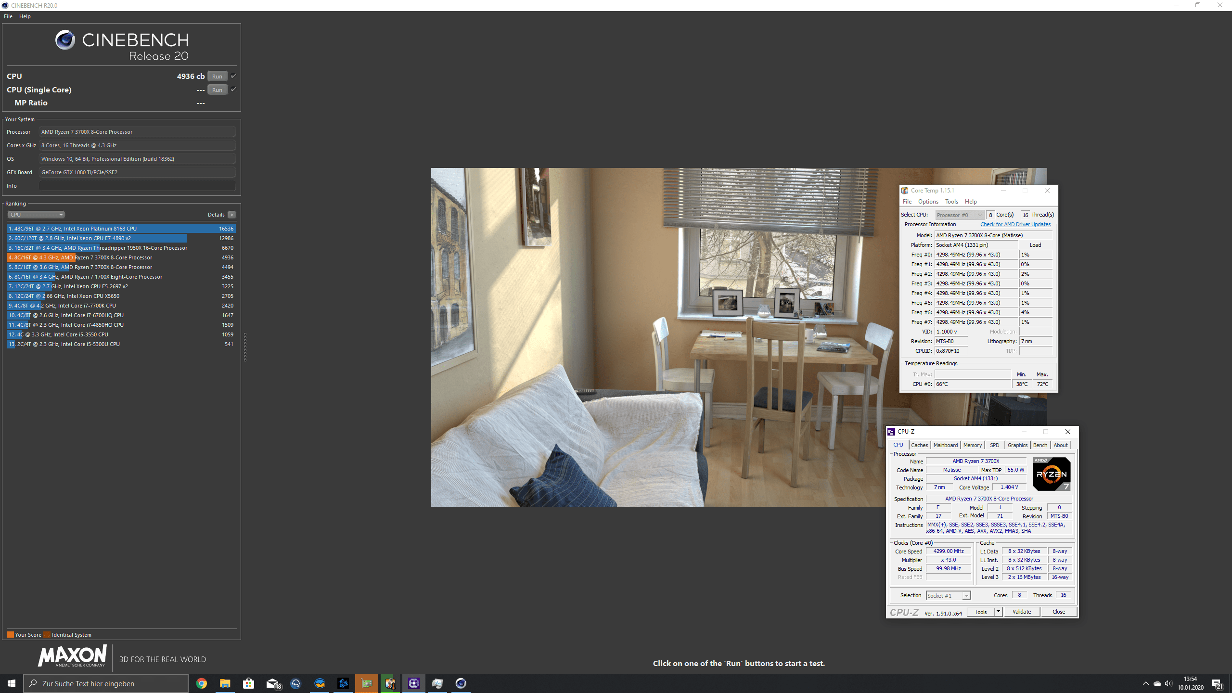Open the Ranking CPU dropdown
The width and height of the screenshot is (1232, 693).
(x=36, y=215)
